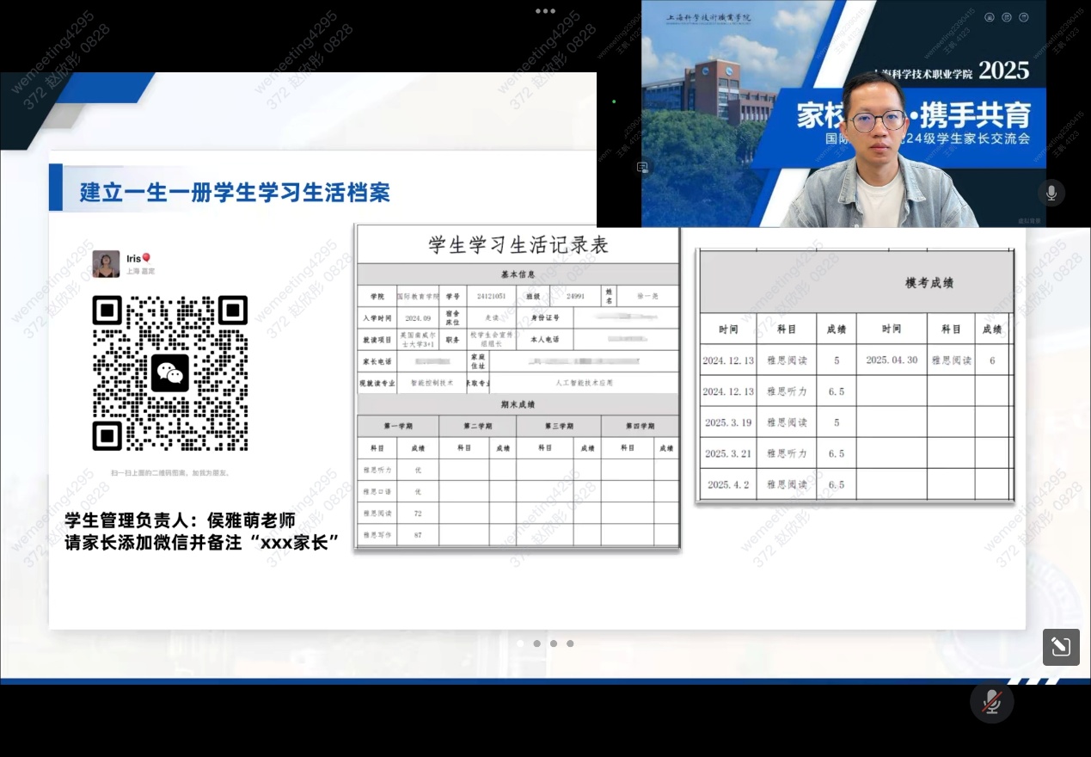Tap the annotation pencil button
The image size is (1091, 757).
point(1061,647)
